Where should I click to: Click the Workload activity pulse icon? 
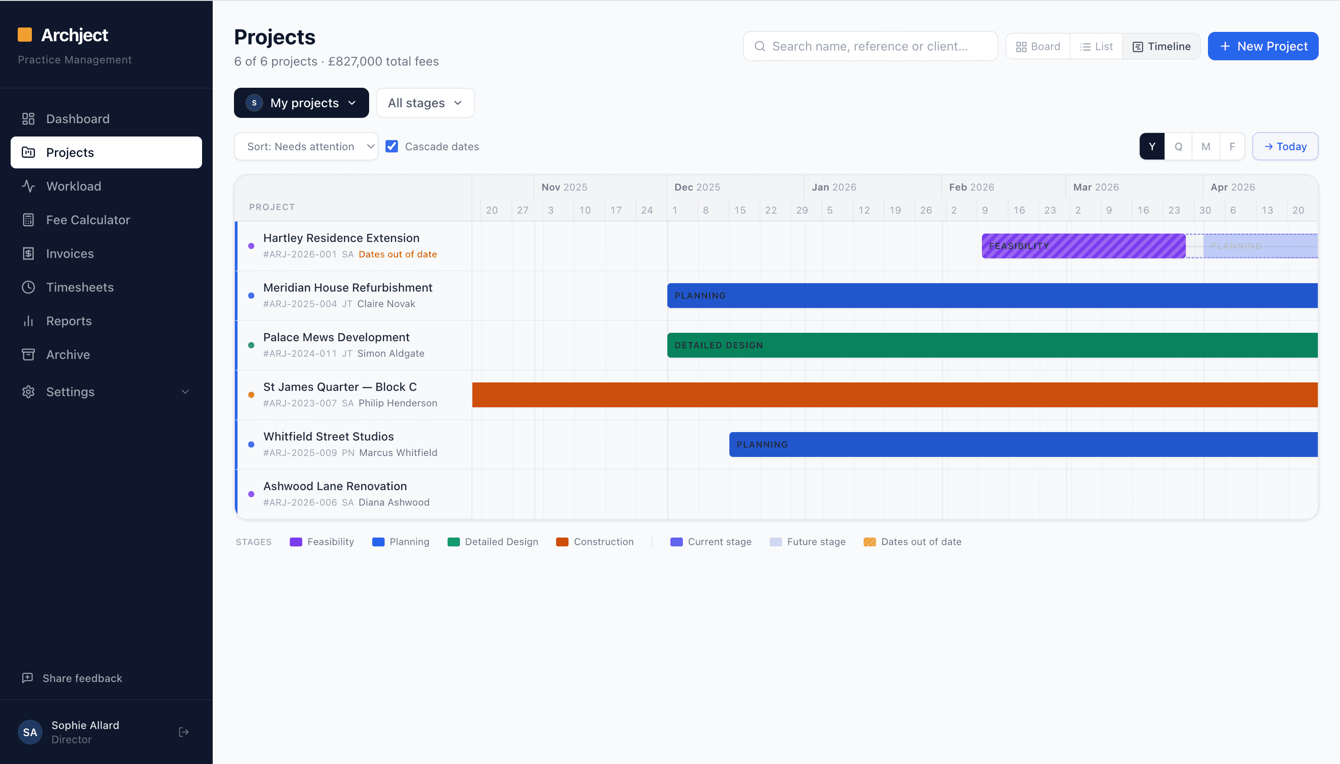[x=28, y=186]
